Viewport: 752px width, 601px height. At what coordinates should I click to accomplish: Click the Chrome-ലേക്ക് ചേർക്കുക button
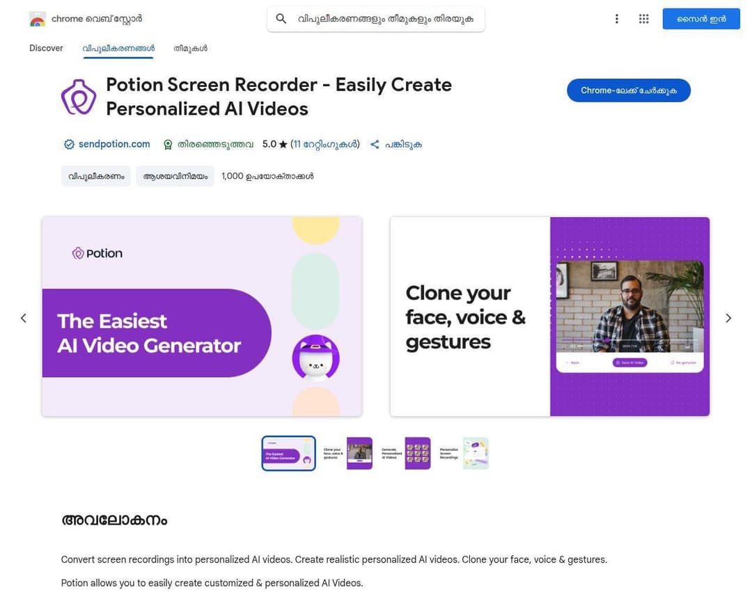628,90
